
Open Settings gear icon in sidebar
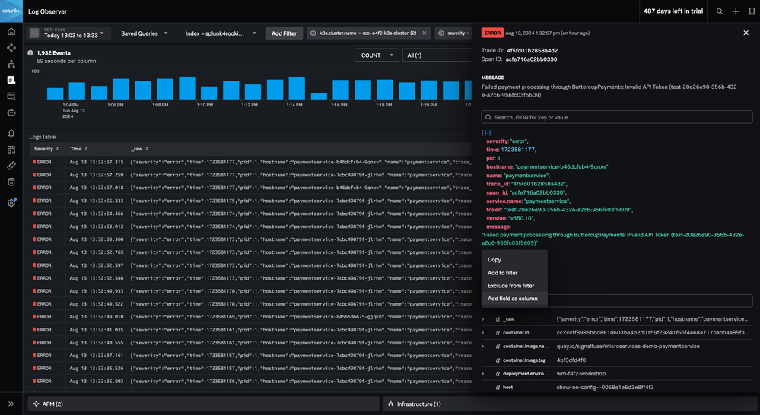pyautogui.click(x=11, y=202)
